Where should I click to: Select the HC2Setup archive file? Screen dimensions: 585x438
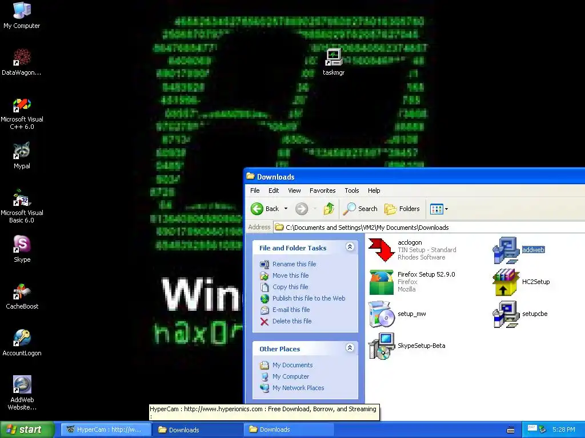tap(521, 282)
